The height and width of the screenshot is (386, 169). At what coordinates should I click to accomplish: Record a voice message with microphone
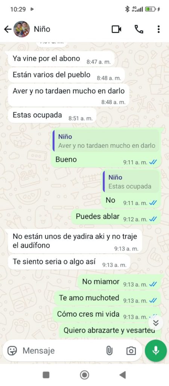156,351
